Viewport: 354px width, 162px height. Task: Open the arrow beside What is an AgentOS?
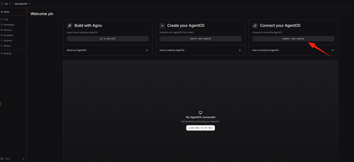click(147, 50)
